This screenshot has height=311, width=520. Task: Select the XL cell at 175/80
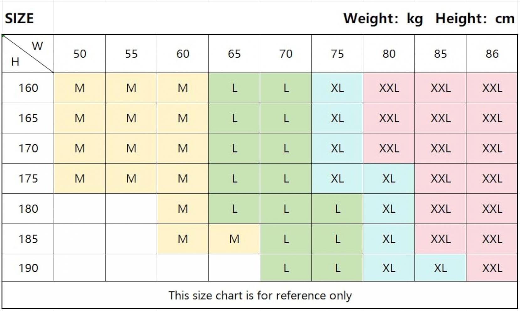(x=389, y=179)
